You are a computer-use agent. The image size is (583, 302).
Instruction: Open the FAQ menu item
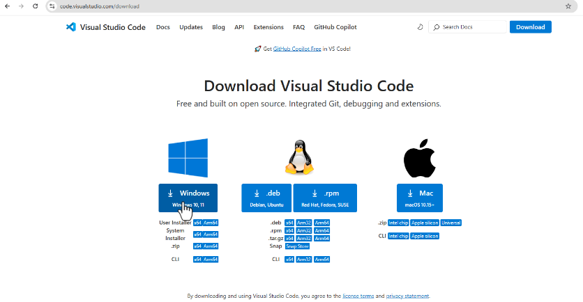point(298,27)
